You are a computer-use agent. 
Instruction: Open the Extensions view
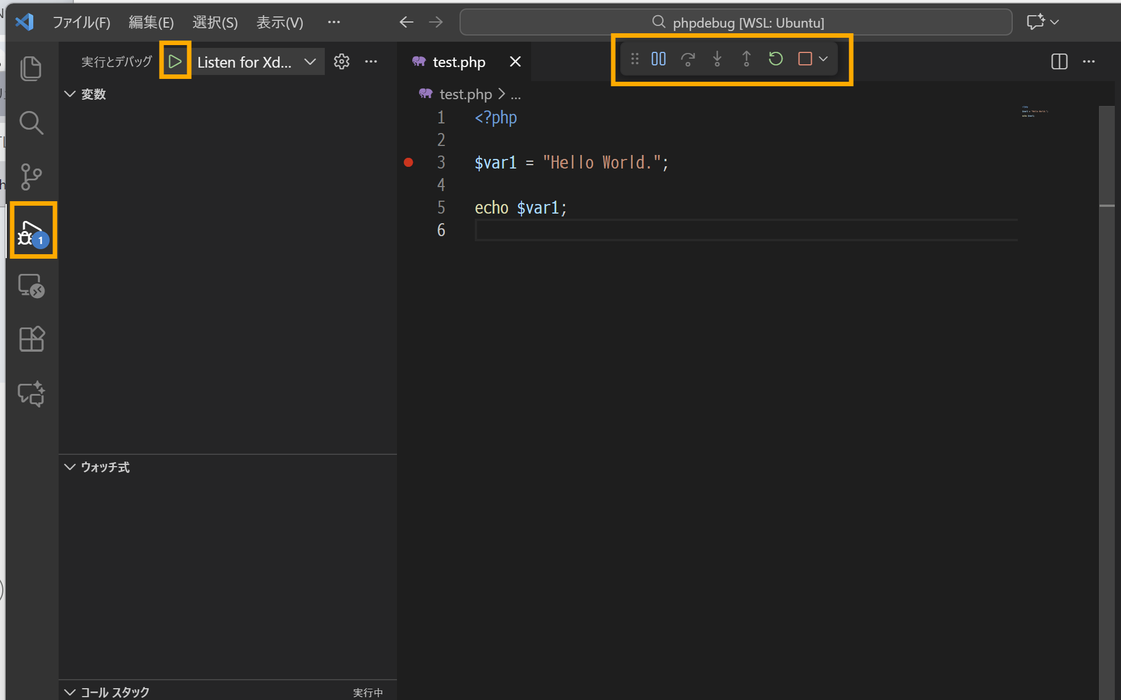(x=31, y=339)
